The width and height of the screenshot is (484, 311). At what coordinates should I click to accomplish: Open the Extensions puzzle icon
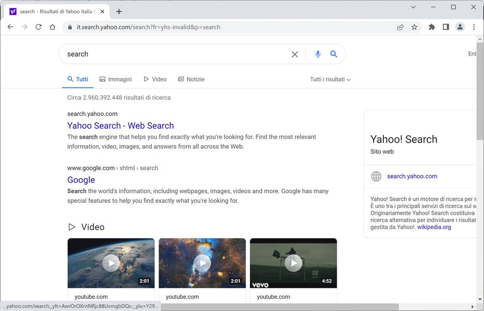point(432,27)
